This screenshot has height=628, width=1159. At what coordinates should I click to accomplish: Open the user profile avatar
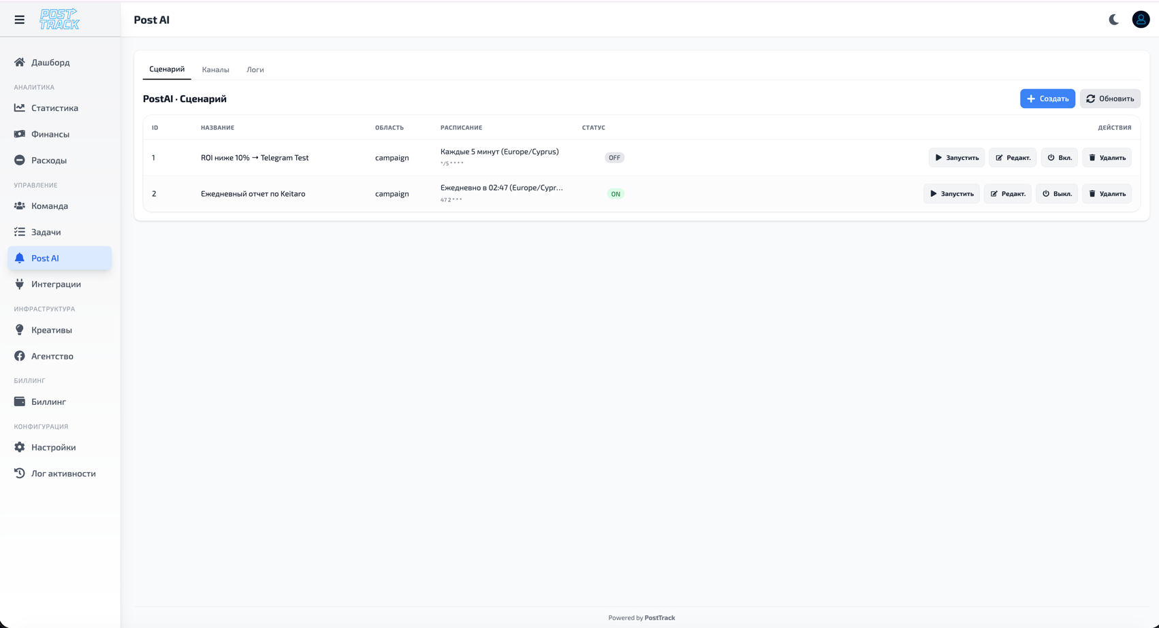pos(1141,20)
